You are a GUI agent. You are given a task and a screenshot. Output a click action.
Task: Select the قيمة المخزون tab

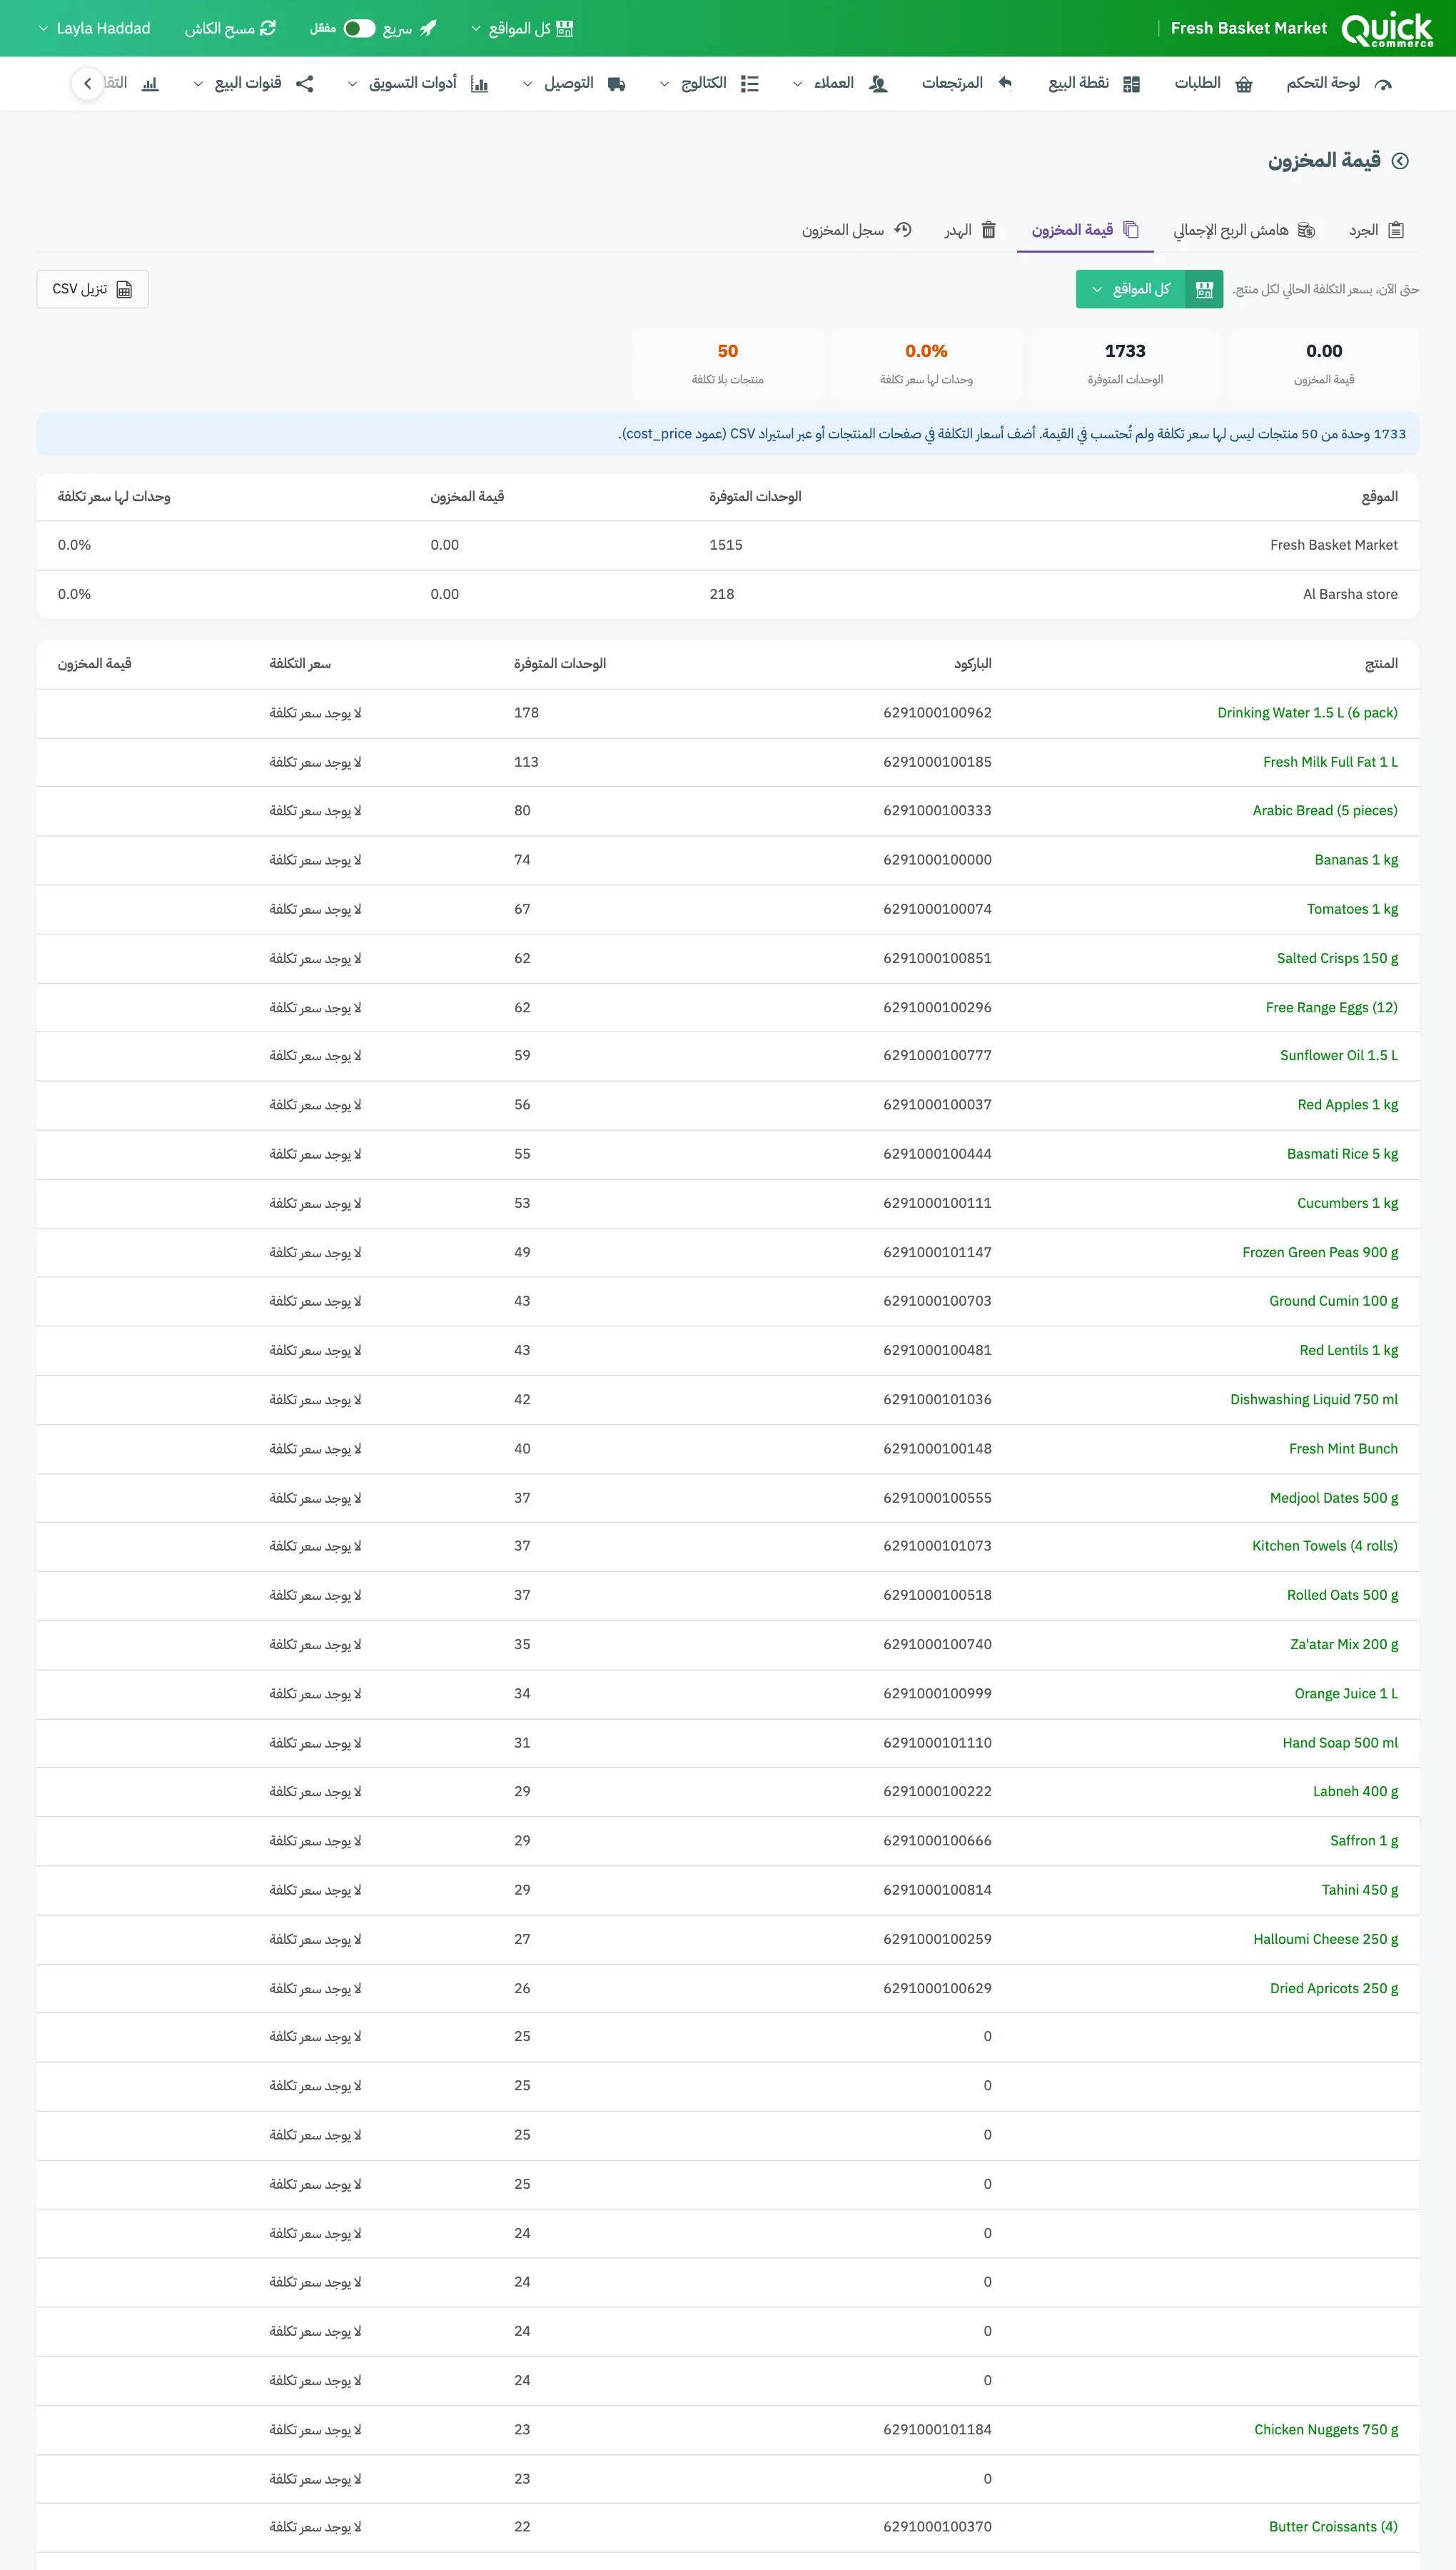click(1085, 230)
